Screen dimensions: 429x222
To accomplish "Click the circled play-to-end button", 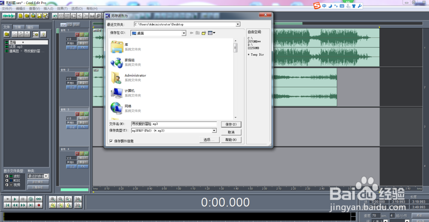I will (x=31, y=199).
